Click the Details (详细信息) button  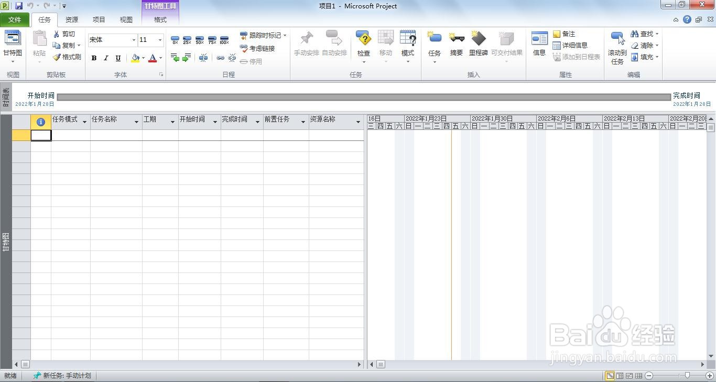(570, 46)
